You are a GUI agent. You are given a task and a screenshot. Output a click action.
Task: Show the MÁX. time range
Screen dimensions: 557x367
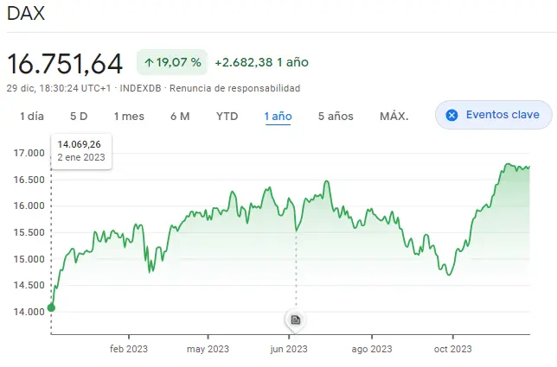[x=394, y=117]
